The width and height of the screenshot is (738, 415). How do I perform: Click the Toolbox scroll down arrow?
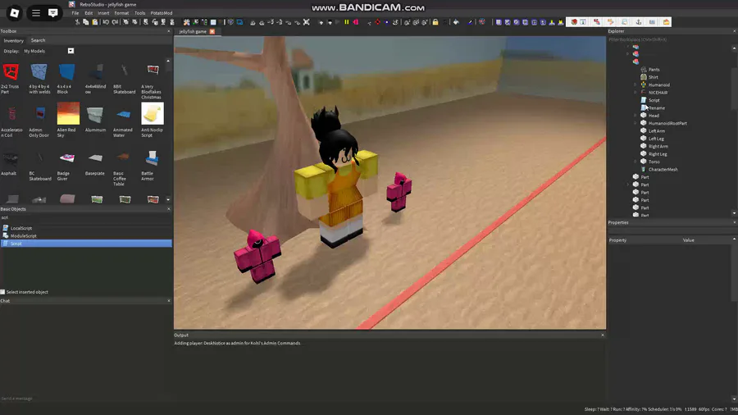168,199
